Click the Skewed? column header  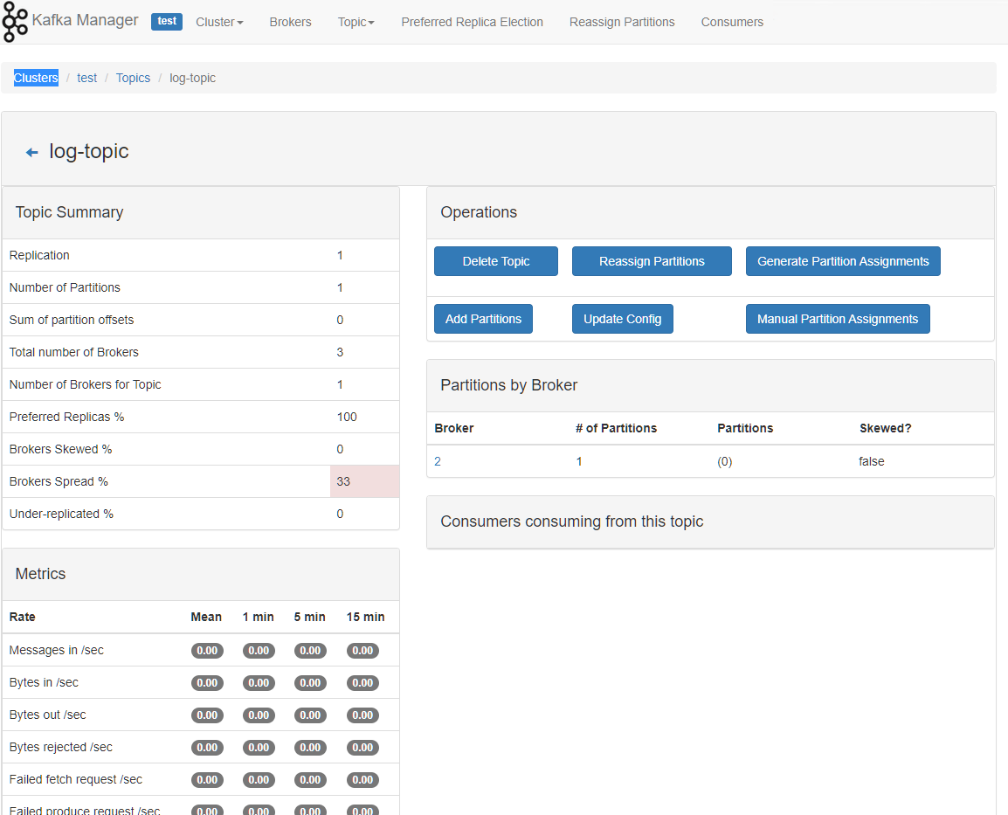point(885,428)
